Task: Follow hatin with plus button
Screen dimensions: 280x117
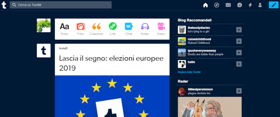Action: tap(239, 64)
